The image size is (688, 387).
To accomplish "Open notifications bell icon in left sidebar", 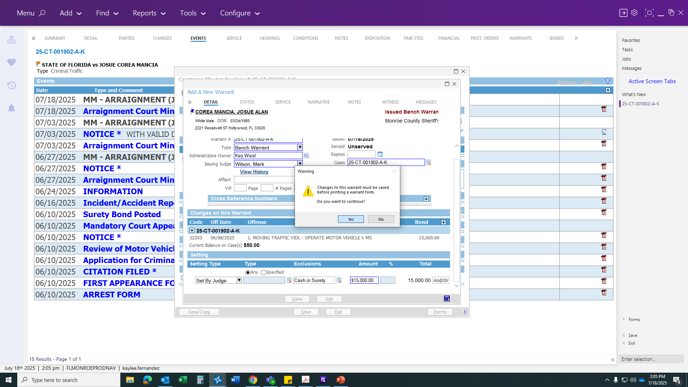I will pos(11,108).
